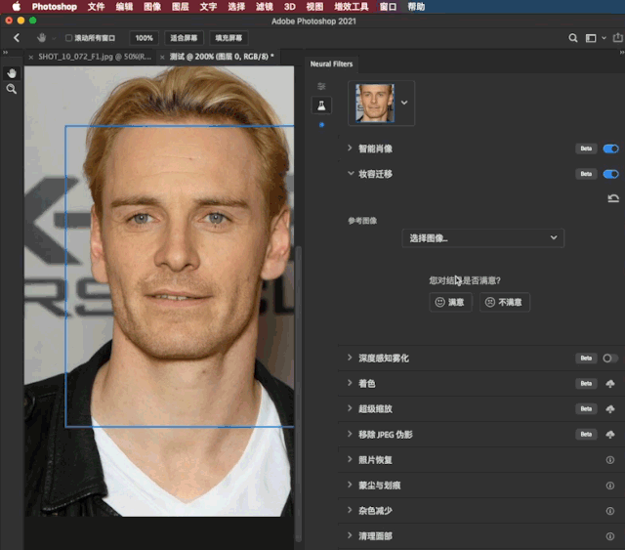Open the 滤镜 menu
625x550 pixels.
click(x=265, y=7)
